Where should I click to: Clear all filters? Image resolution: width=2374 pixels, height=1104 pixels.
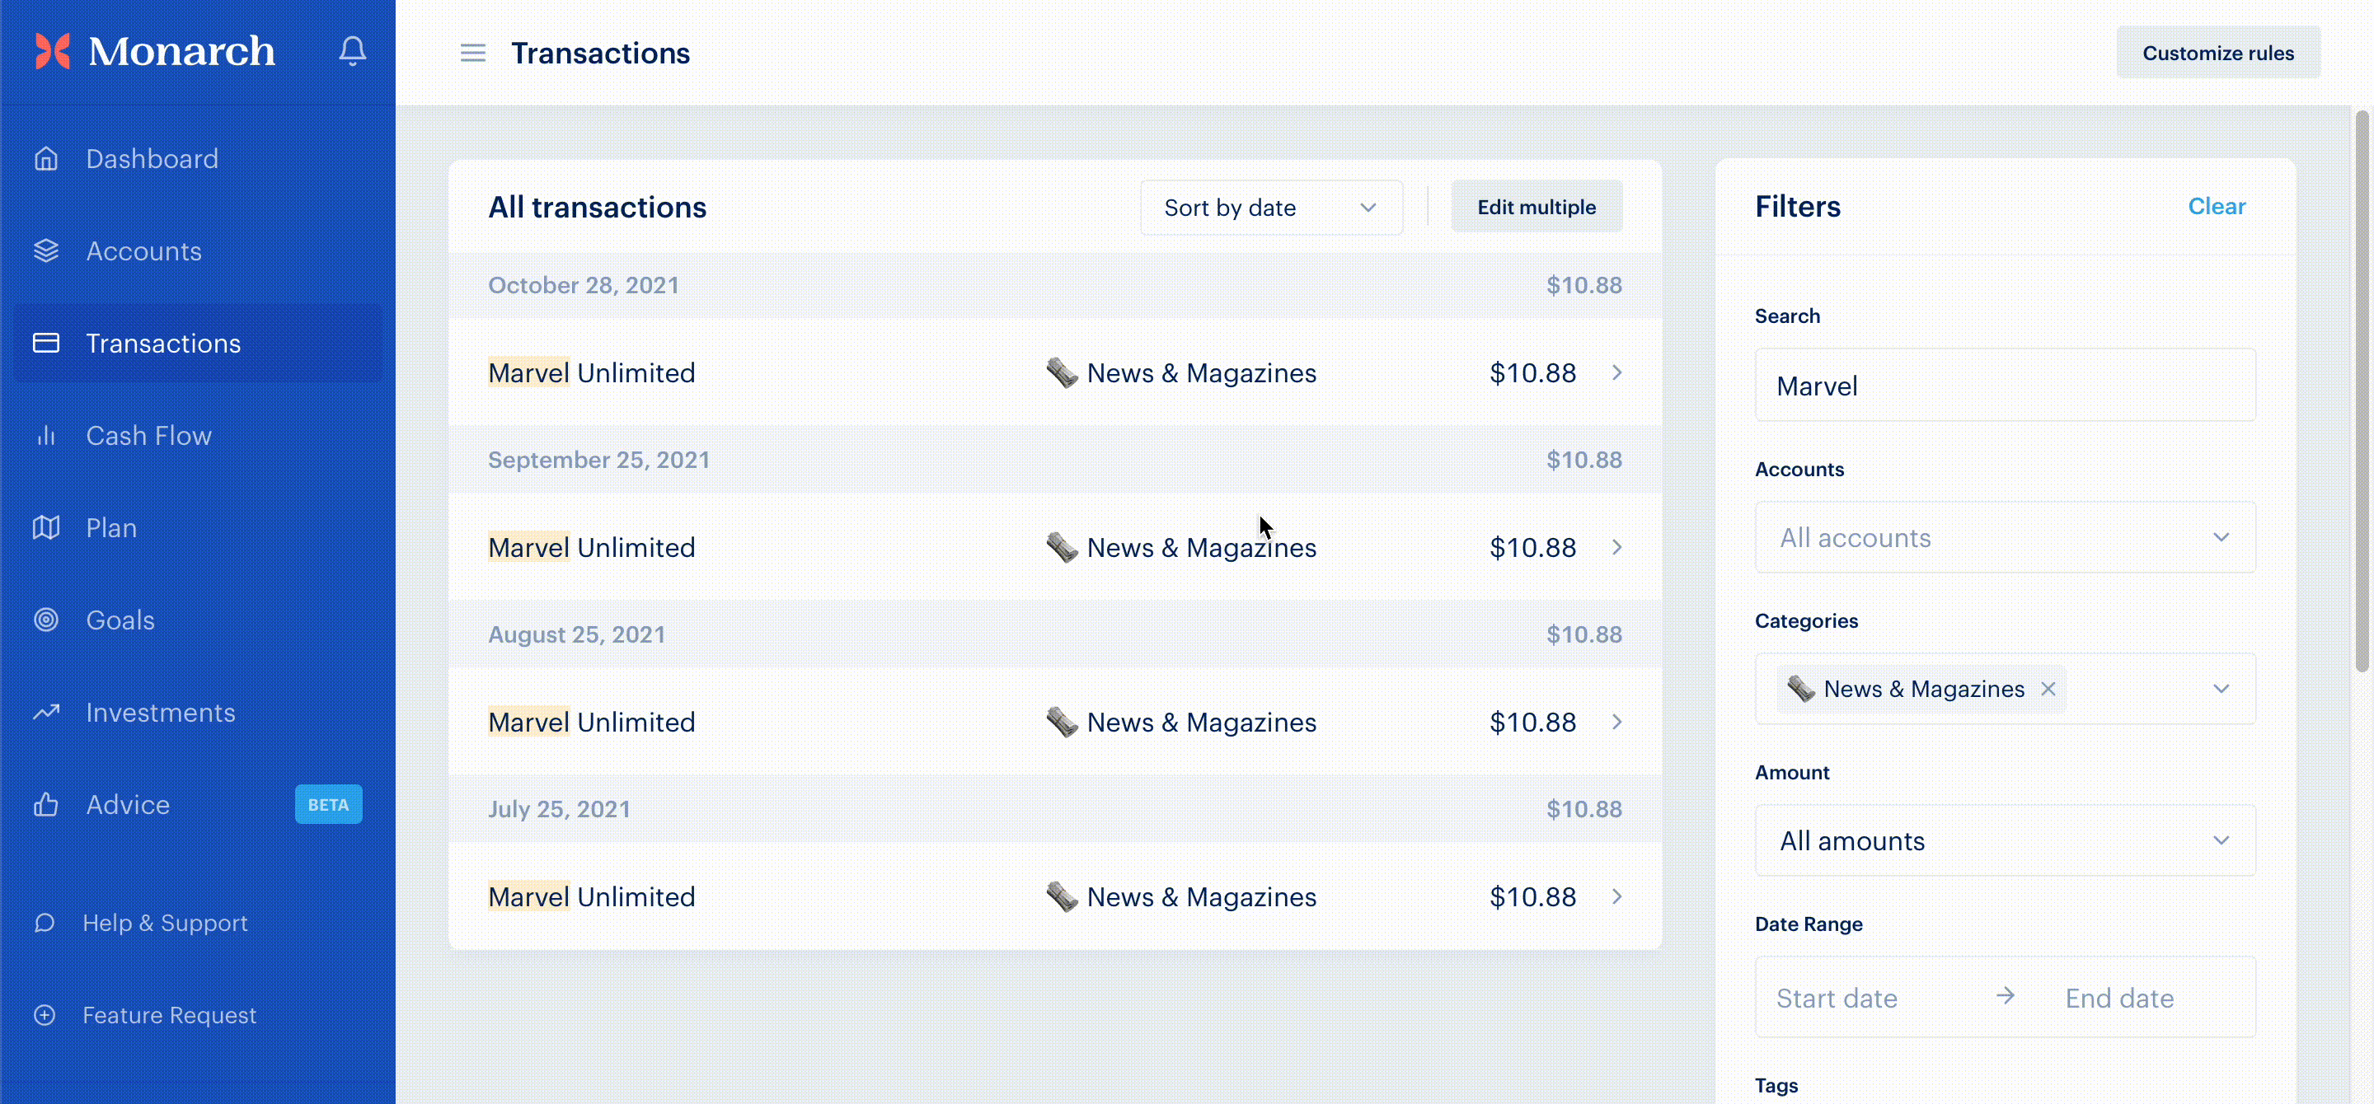point(2217,206)
